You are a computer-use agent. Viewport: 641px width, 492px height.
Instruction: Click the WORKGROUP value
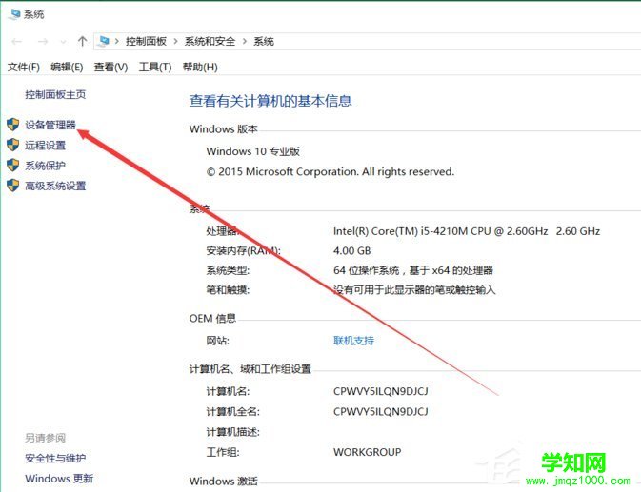pos(367,452)
